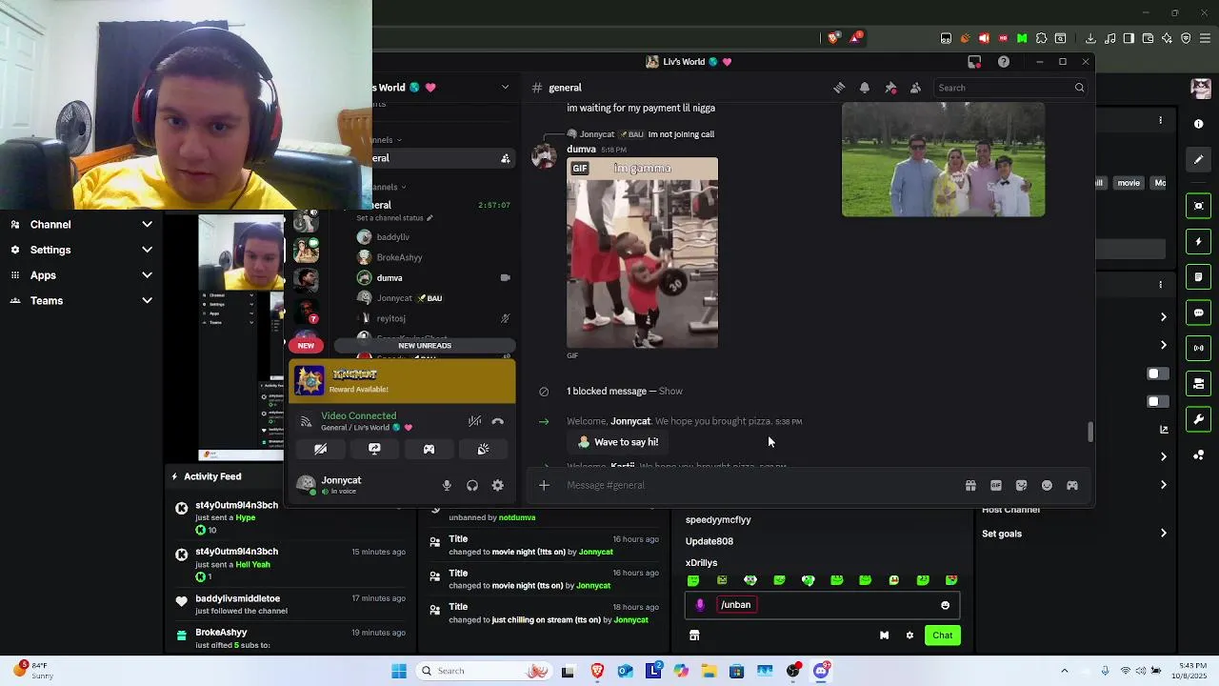Open Discord threads icon in header
1219x686 pixels.
839,88
